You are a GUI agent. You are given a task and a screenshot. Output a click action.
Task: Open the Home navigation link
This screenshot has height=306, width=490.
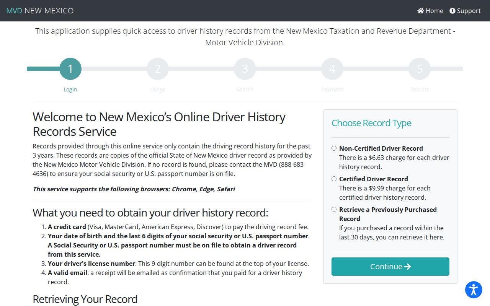(430, 11)
